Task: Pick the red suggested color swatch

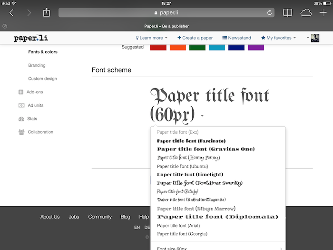Action: [x=158, y=48]
